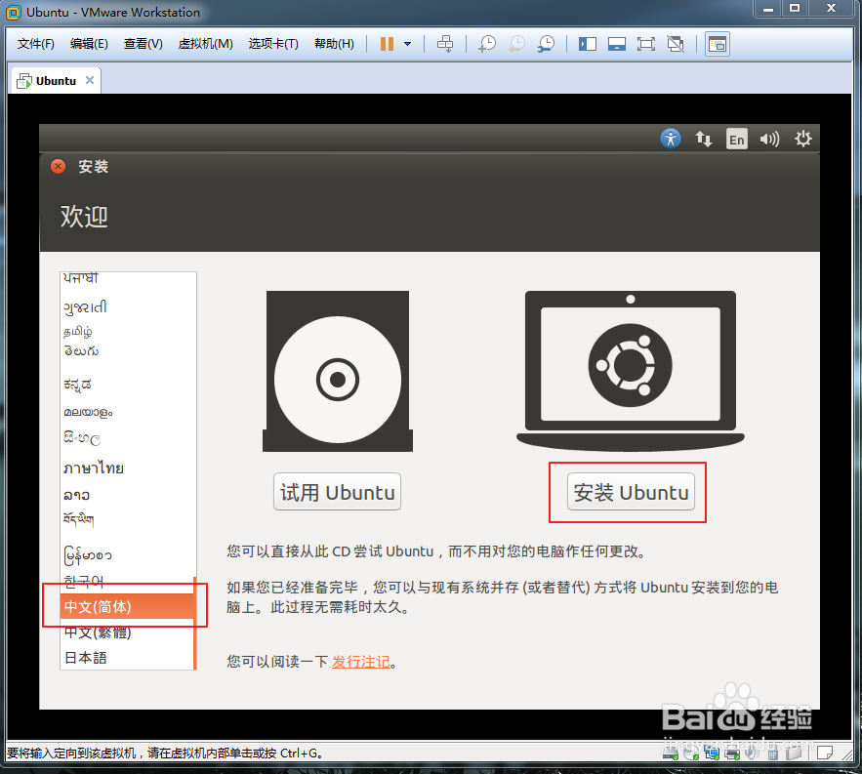Screen dimensions: 862x774
Task: Click the USB controller status icon
Action: click(x=772, y=753)
